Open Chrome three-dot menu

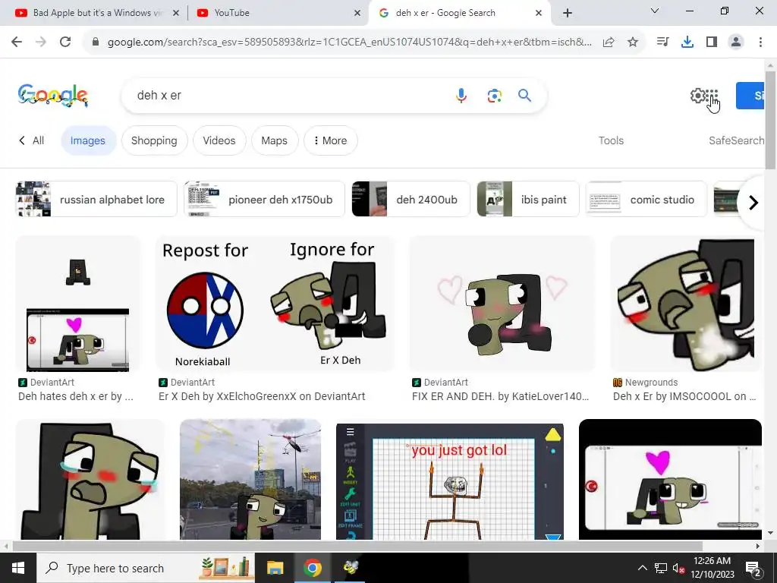pos(760,43)
